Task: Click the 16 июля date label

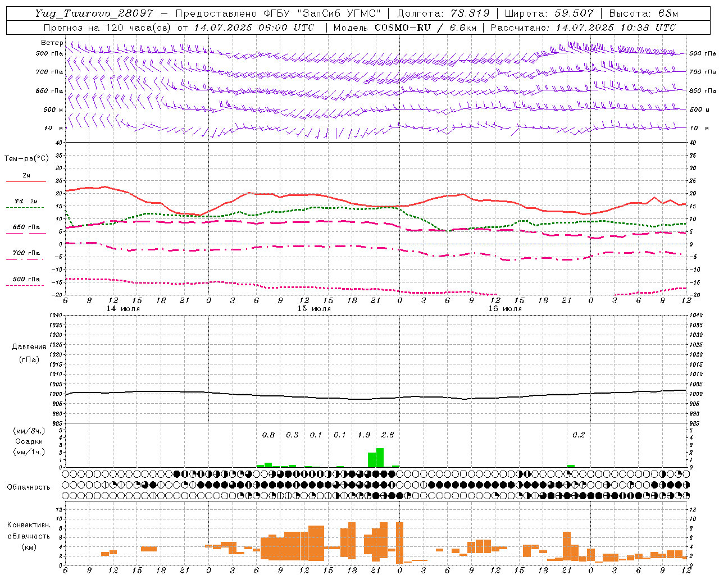Action: click(x=505, y=309)
